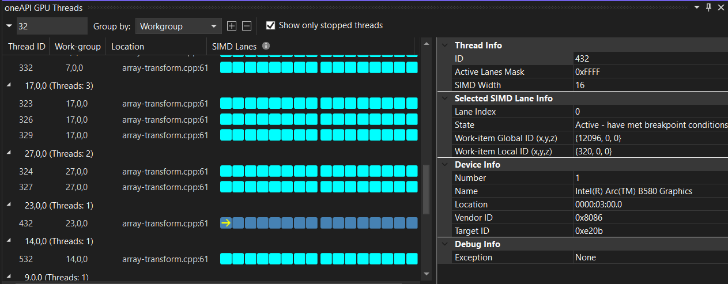The image size is (728, 284).
Task: Sort by the Thread ID column header
Action: (27, 46)
